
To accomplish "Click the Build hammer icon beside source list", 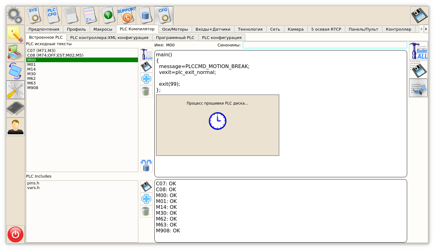I will pyautogui.click(x=146, y=54).
